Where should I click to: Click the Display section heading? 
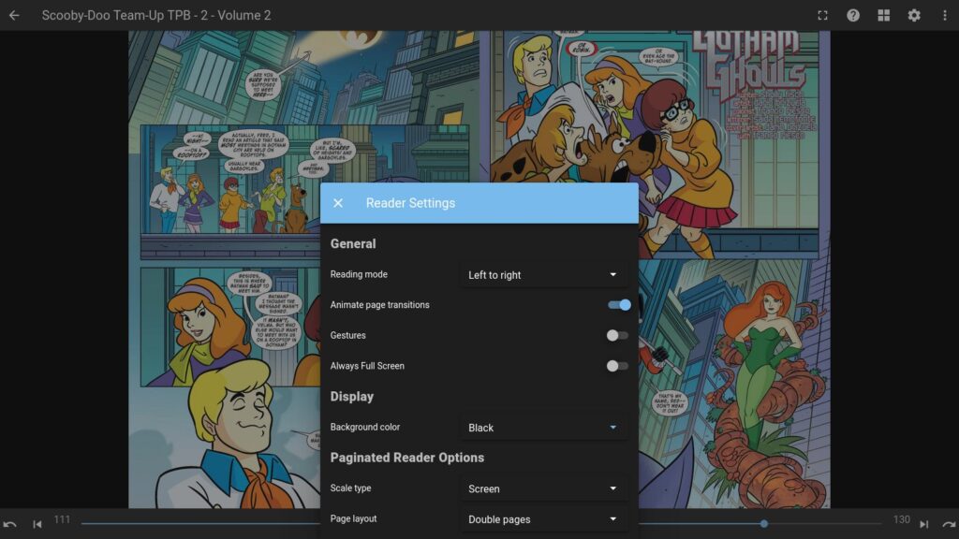point(352,397)
